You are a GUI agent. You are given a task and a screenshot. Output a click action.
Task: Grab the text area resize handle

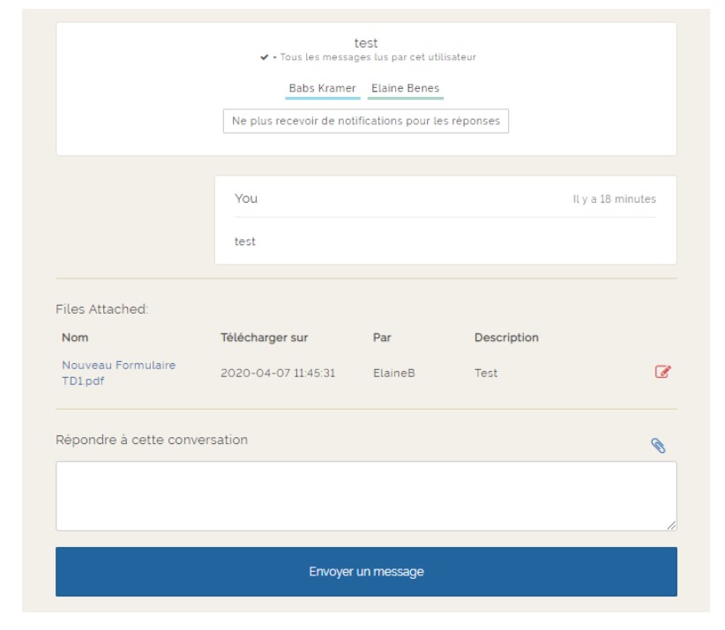point(671,525)
